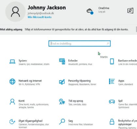137x129 pixels.
Task: Click the Bærbare enheder phone icon
Action: click(112, 62)
